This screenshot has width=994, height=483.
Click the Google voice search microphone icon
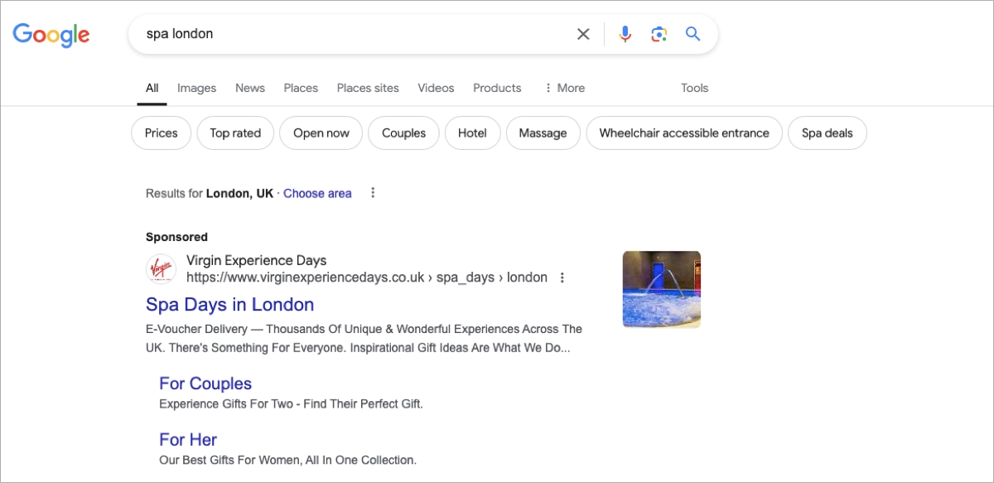tap(625, 34)
